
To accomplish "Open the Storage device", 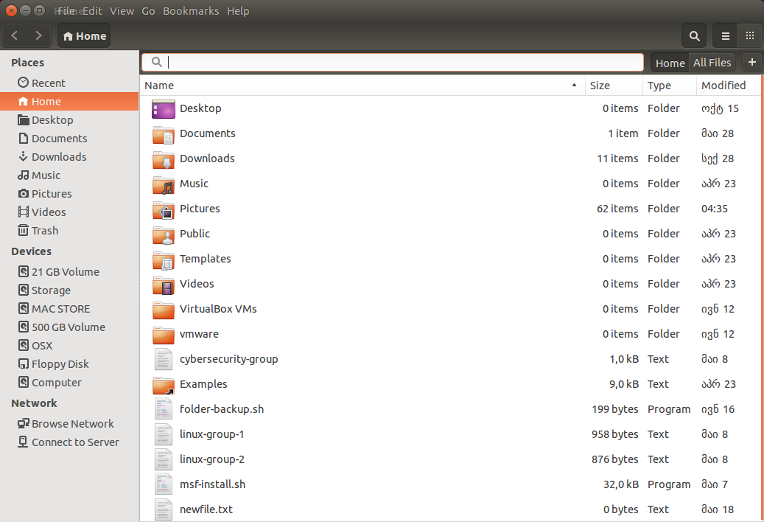I will pyautogui.click(x=69, y=290).
